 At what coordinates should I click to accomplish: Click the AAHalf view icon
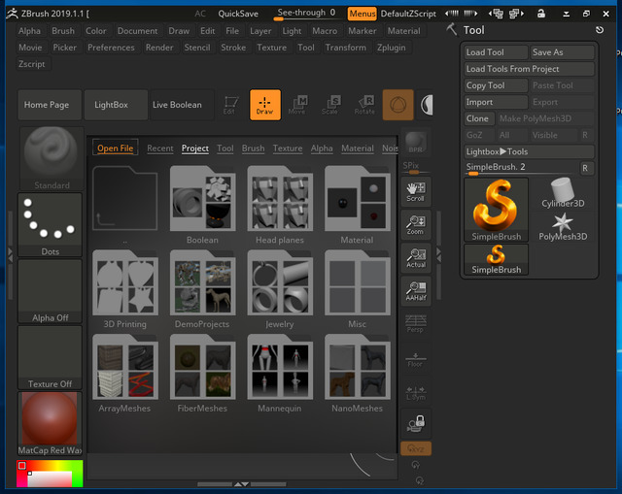click(415, 291)
